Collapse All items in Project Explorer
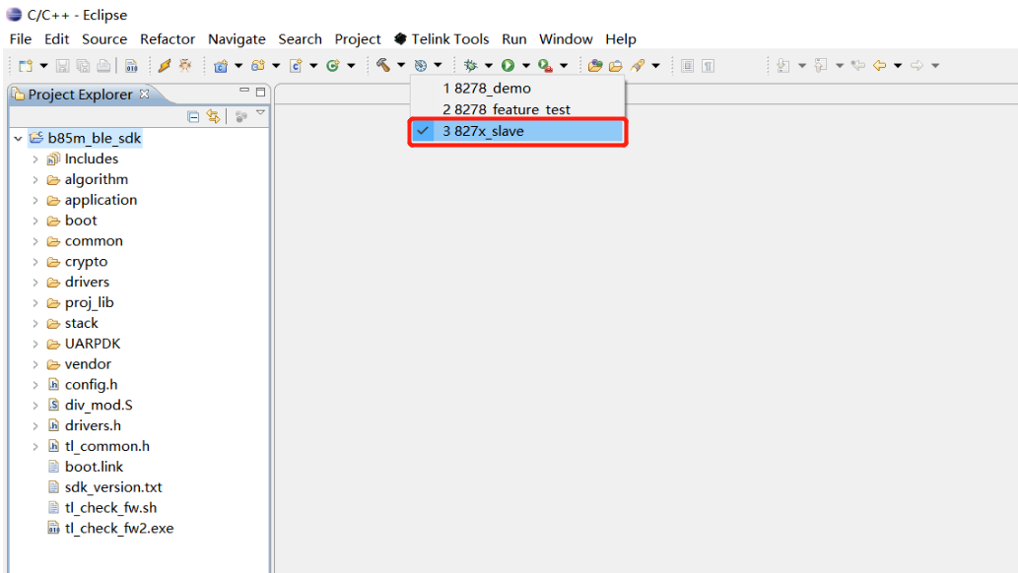Image resolution: width=1018 pixels, height=573 pixels. click(x=193, y=116)
